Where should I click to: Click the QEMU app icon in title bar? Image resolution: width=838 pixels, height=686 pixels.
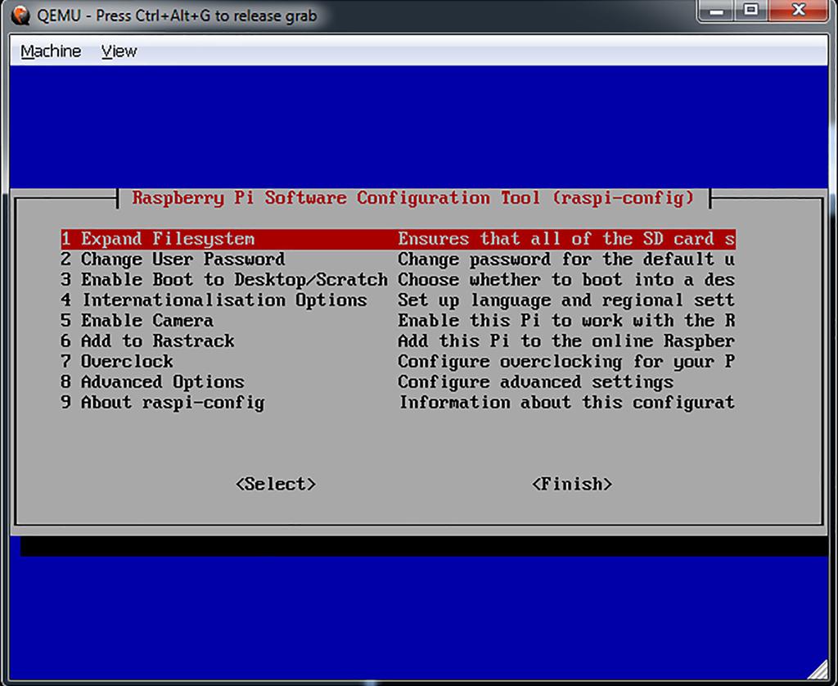(20, 15)
